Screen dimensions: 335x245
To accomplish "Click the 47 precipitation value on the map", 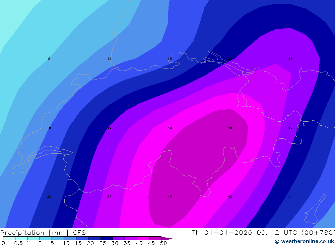I will (170, 197).
